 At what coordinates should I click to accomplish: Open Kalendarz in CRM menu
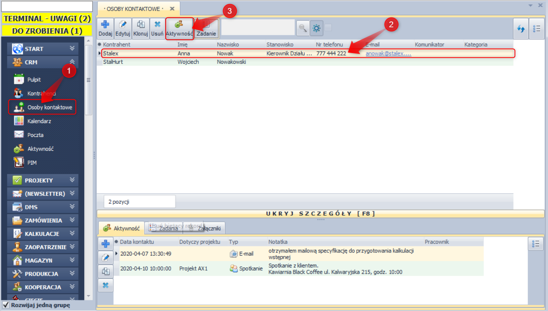[39, 121]
